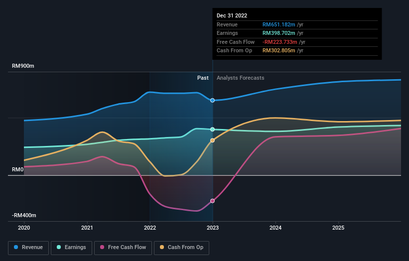Select the 2025 axis label
Screen dimensions: 409x261
click(338, 228)
